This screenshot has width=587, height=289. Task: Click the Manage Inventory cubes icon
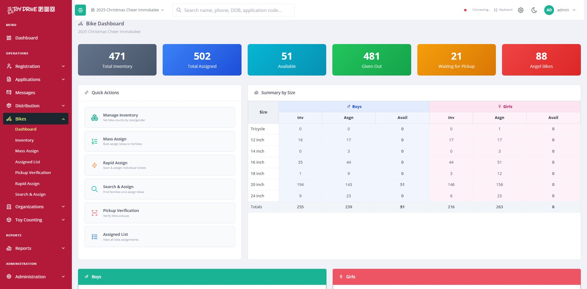coord(94,117)
